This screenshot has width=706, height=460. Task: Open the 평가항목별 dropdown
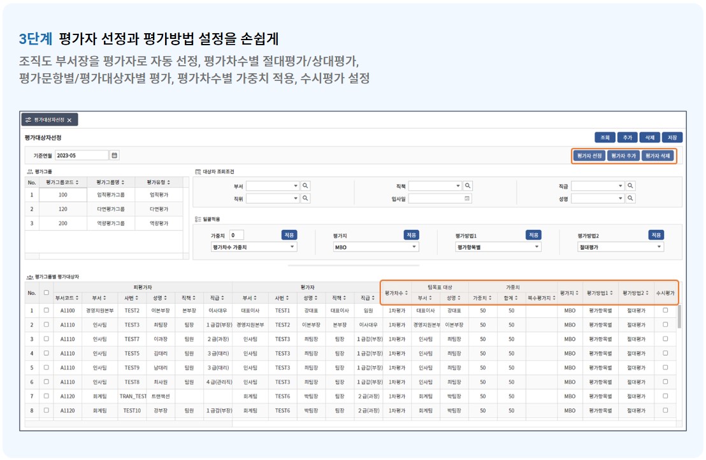[498, 247]
